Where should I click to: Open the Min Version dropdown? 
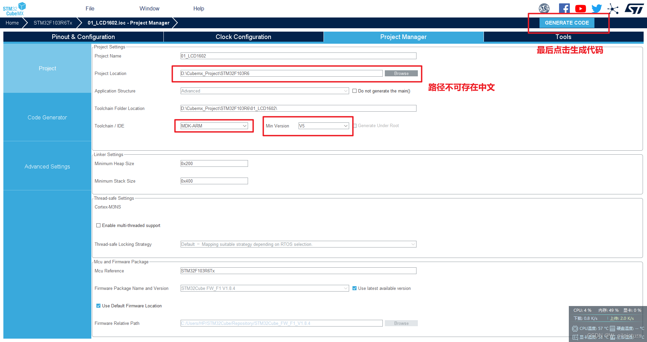pos(323,126)
